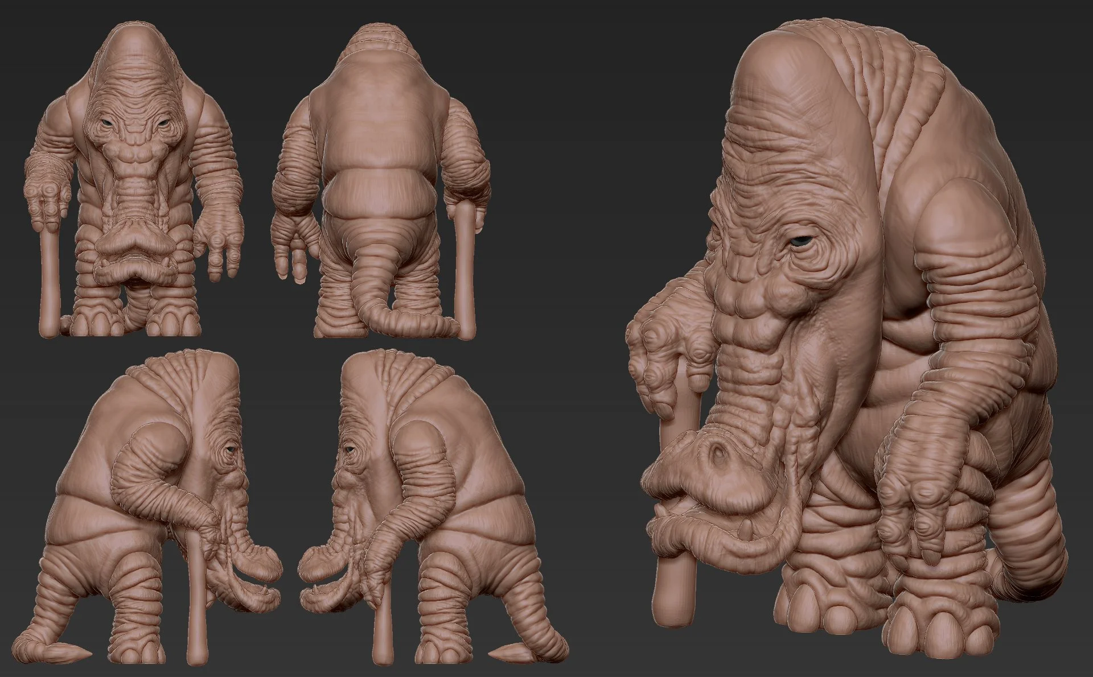1093x677 pixels.
Task: Click the large three-quarter creature's blue eye
Action: point(804,241)
